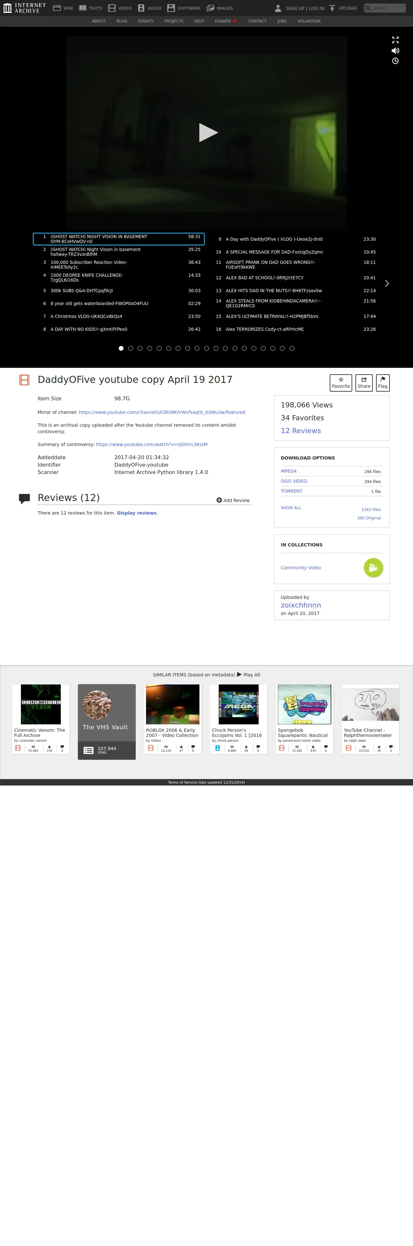Flag this item

pyautogui.click(x=382, y=383)
